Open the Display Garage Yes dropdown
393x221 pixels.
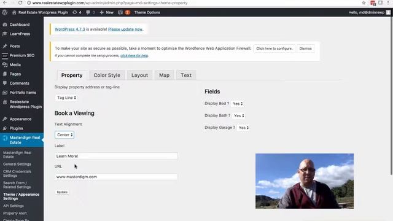point(243,128)
